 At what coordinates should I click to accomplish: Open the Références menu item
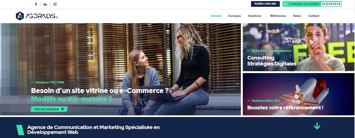[x=278, y=16]
